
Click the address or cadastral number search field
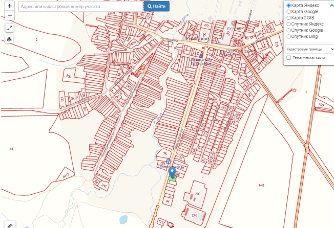(80, 6)
